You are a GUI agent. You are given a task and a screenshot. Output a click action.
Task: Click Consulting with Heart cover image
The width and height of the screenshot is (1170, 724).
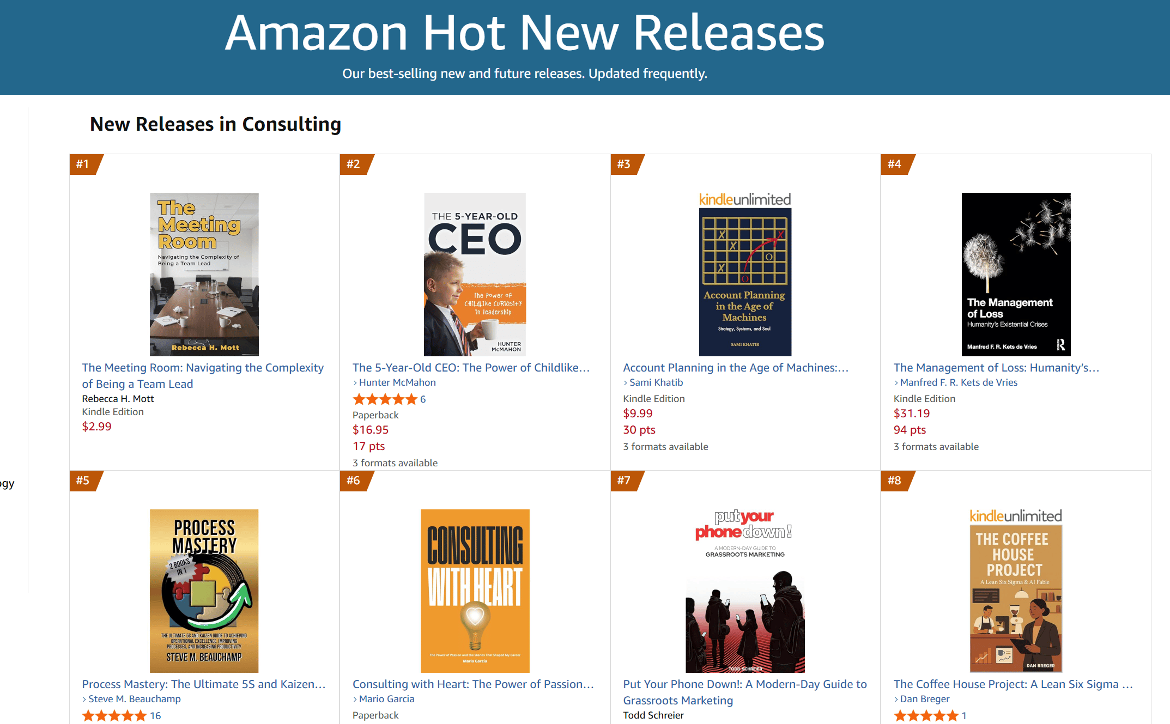(475, 591)
